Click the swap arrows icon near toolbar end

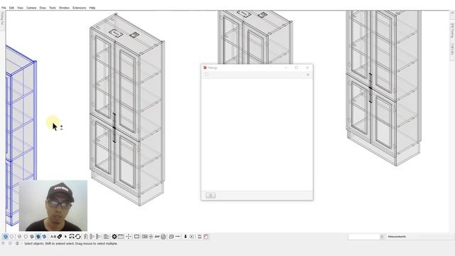tap(200, 237)
